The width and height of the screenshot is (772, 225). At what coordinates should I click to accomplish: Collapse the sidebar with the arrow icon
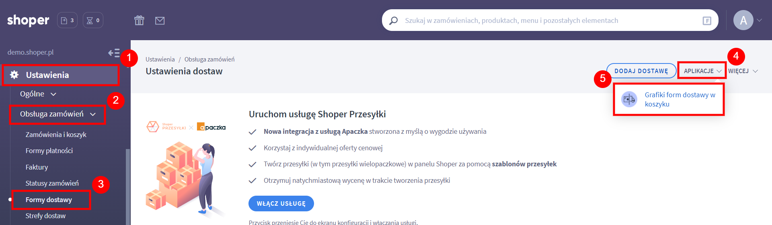pos(114,53)
